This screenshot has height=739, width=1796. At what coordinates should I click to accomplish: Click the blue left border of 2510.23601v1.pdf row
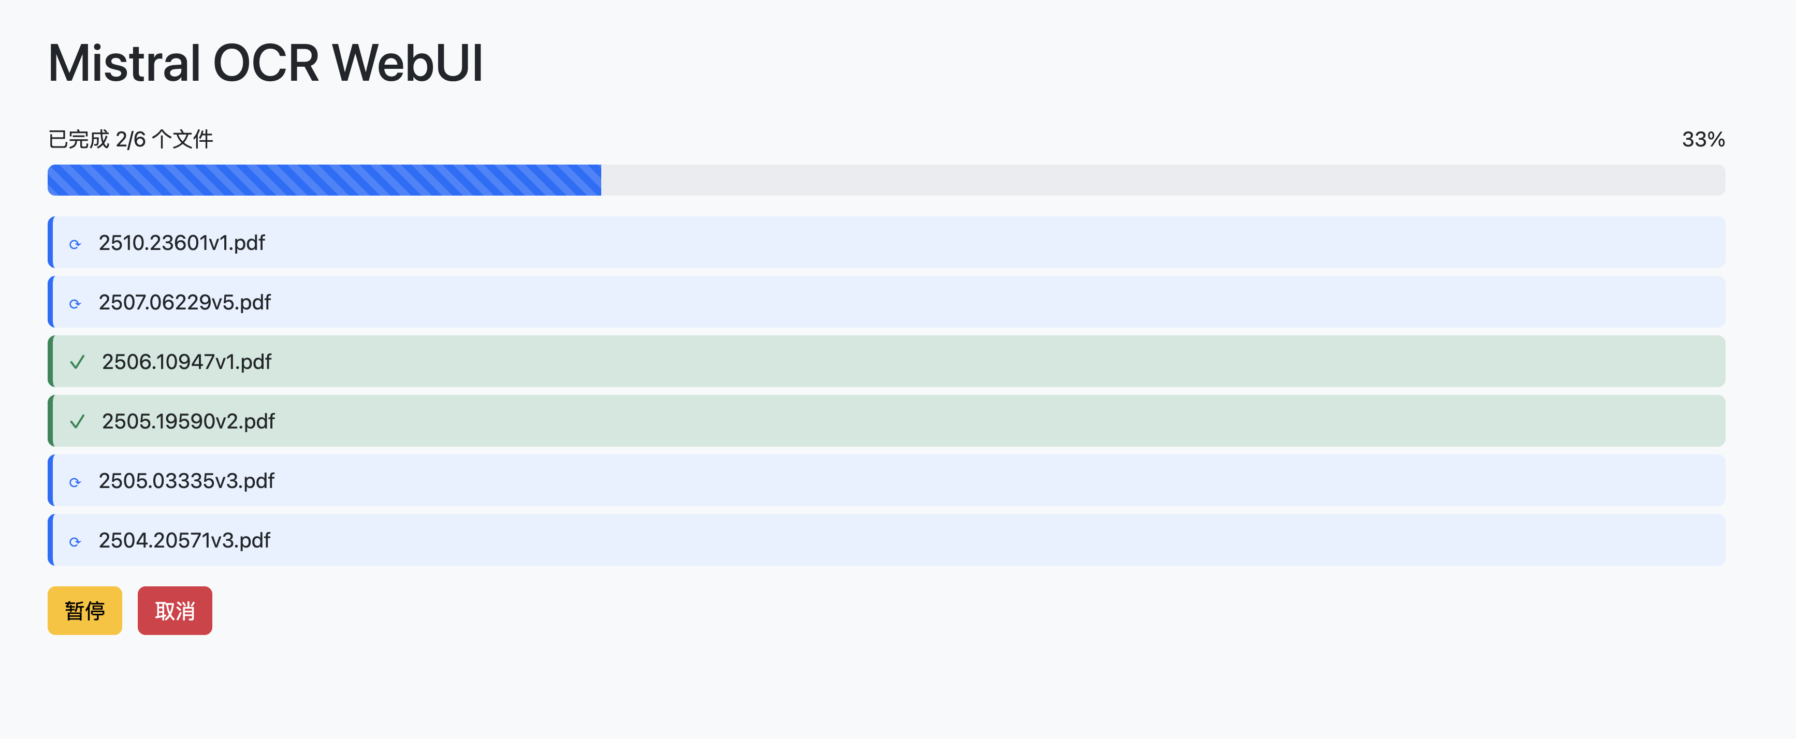click(x=50, y=242)
